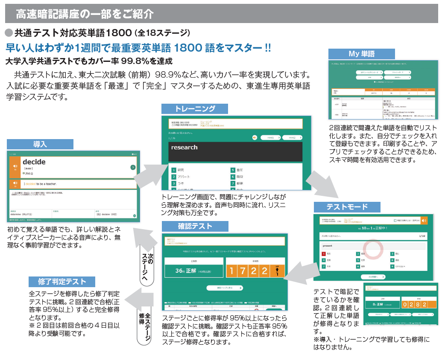Viewport: 445px width, 355px height.
Task: Tick the "問題文を表示しない" checkbox
Action: [395, 220]
